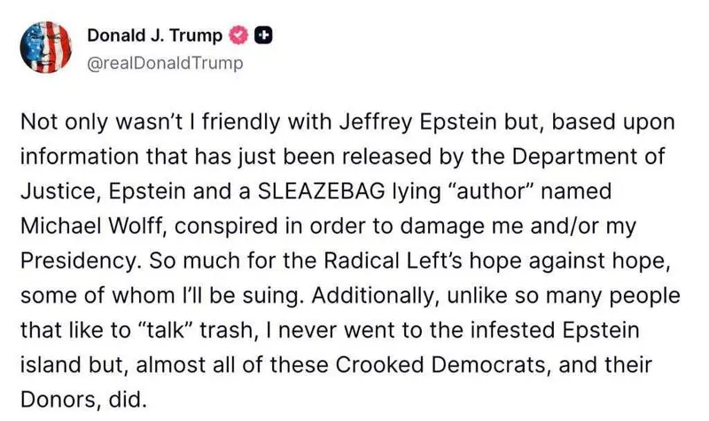Click the profile avatar picture
Image resolution: width=709 pixels, height=421 pixels.
point(43,49)
